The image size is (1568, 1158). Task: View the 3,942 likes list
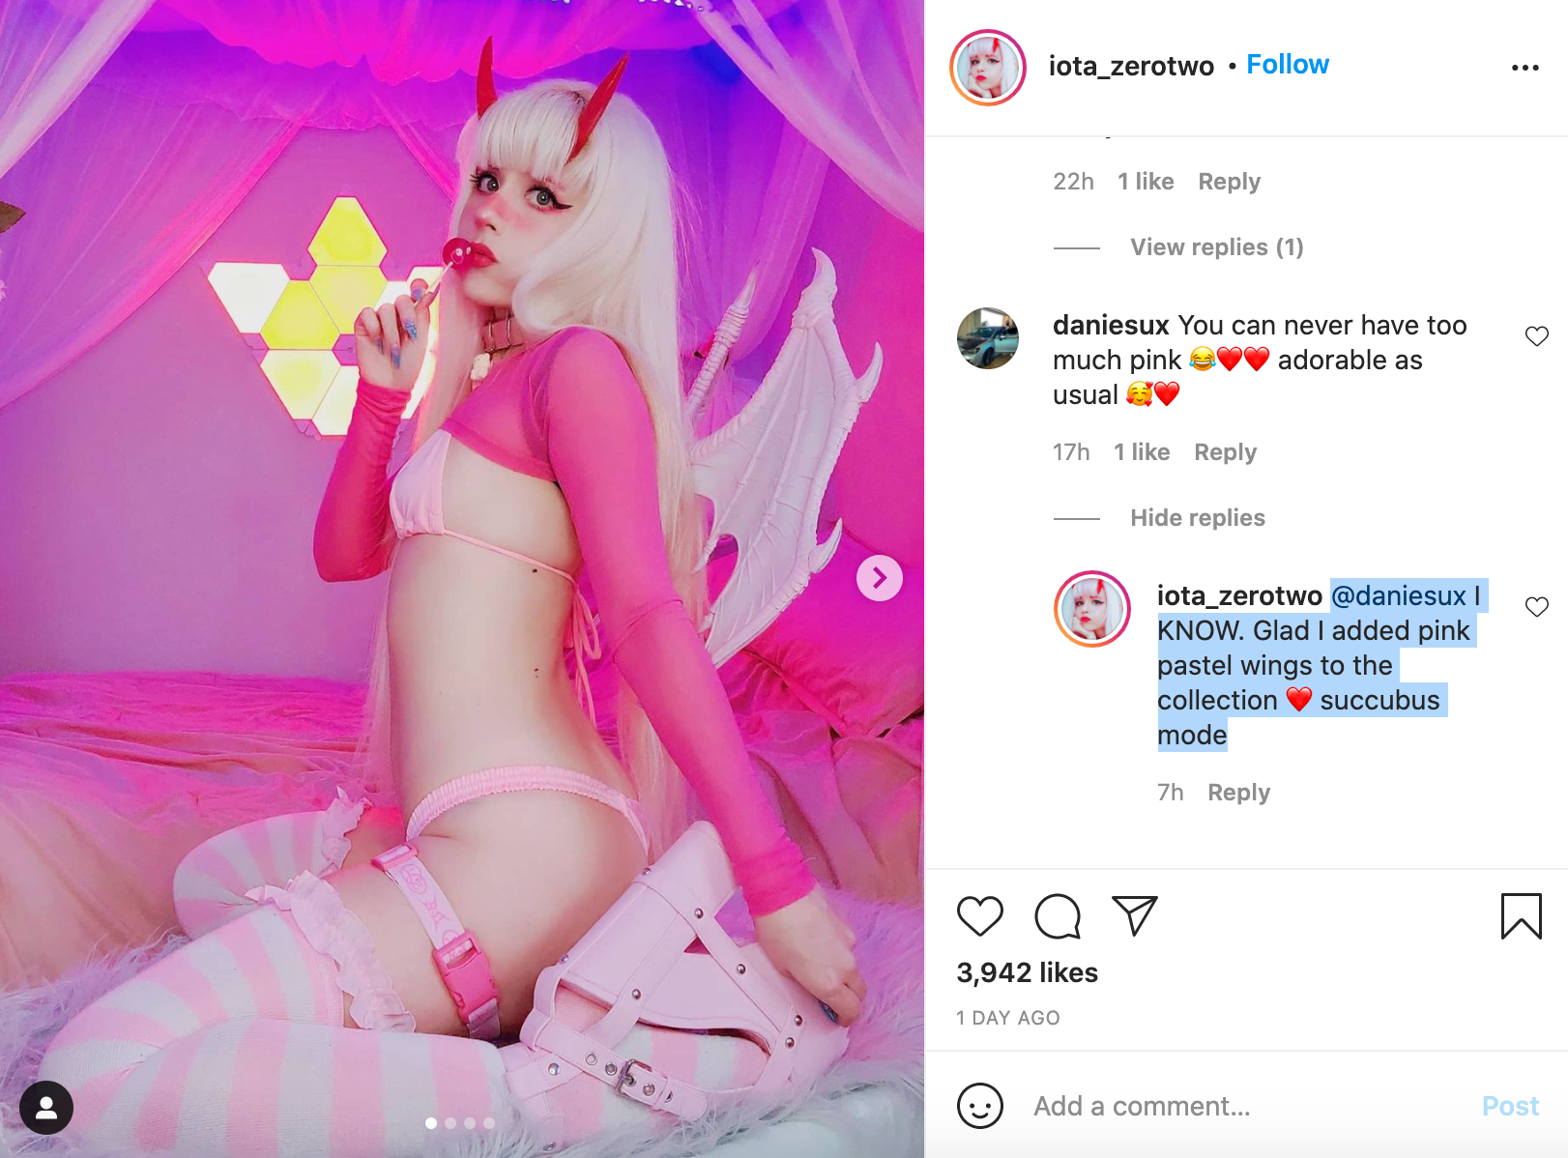click(1027, 972)
